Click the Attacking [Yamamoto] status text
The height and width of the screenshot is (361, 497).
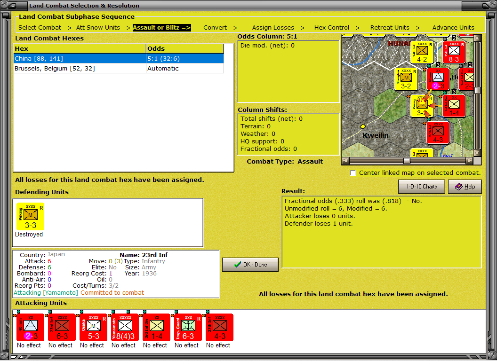(46, 292)
